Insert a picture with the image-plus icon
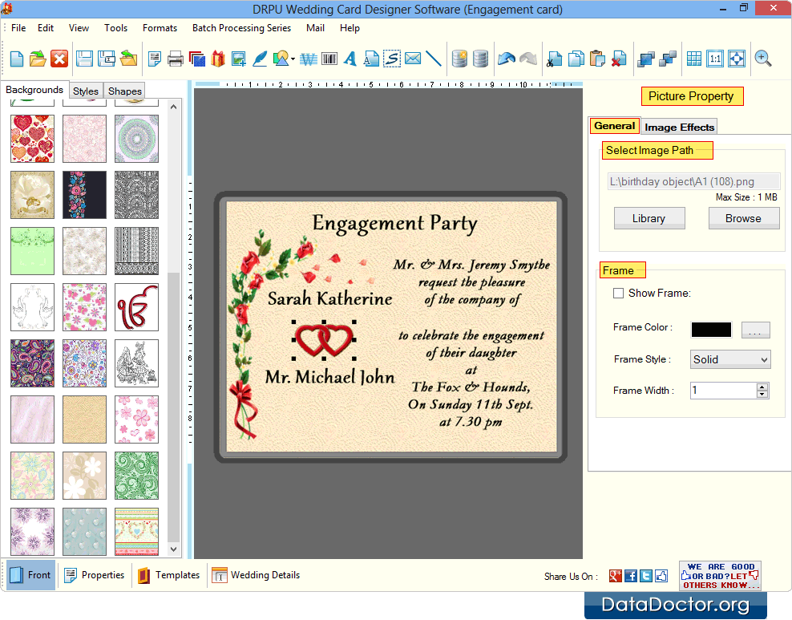This screenshot has height=620, width=792. pos(238,59)
